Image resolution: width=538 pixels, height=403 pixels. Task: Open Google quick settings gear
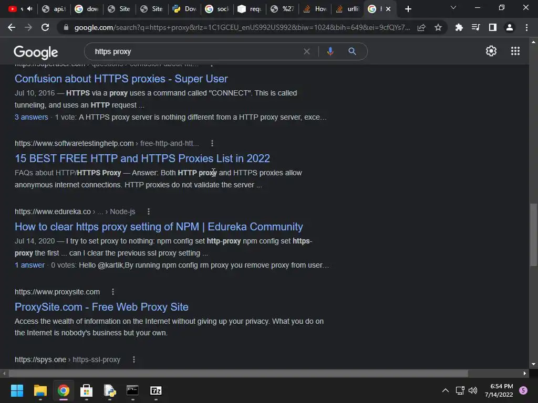coord(491,51)
